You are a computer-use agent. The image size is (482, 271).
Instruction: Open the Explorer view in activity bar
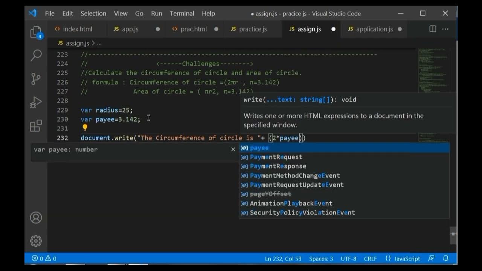[36, 32]
